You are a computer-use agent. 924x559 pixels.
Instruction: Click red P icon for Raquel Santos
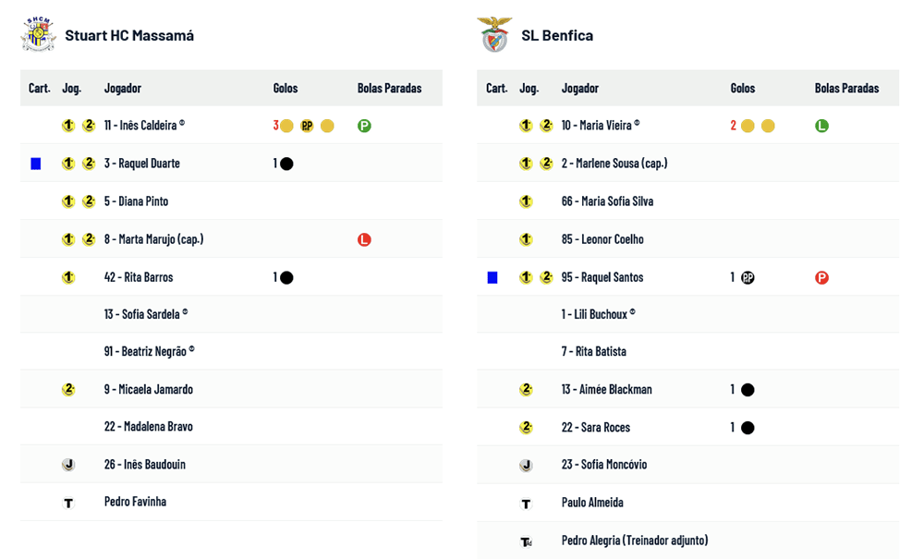821,277
